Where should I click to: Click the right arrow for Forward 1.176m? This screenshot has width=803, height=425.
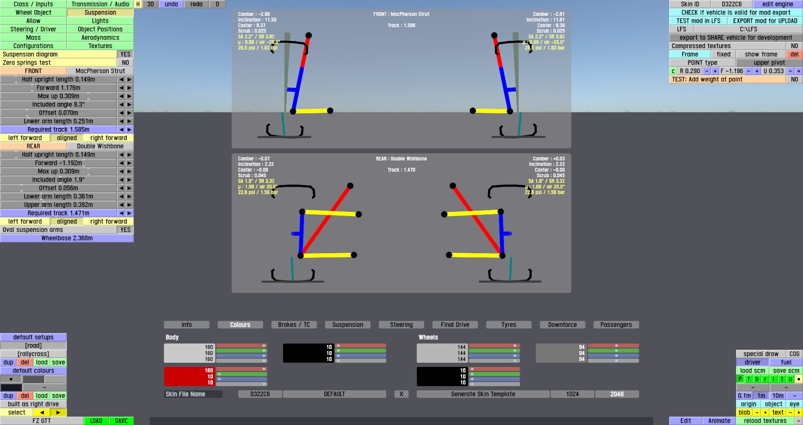click(x=129, y=88)
